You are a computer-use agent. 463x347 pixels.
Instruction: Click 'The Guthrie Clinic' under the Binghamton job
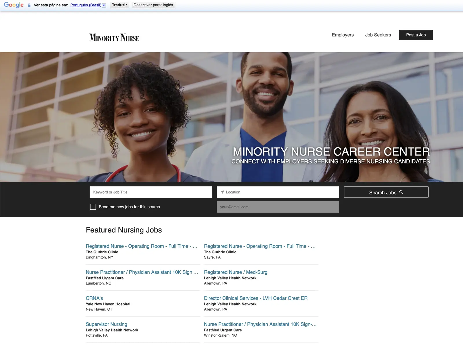[x=102, y=252]
